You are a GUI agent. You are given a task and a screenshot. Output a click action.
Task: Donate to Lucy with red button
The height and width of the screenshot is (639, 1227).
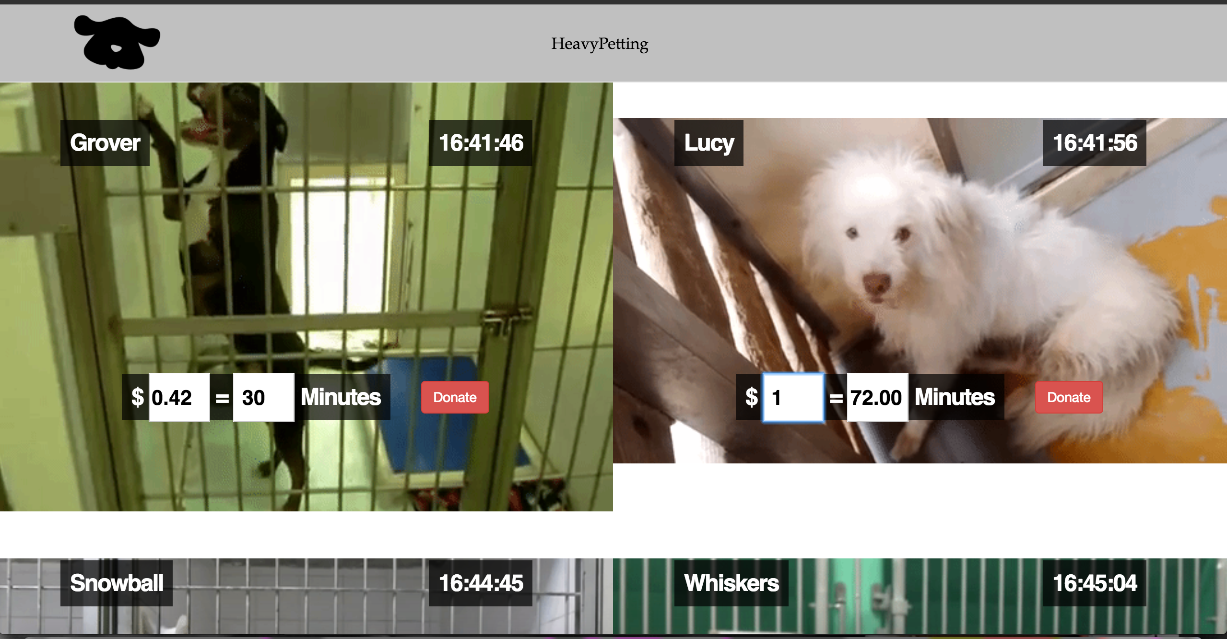coord(1069,397)
